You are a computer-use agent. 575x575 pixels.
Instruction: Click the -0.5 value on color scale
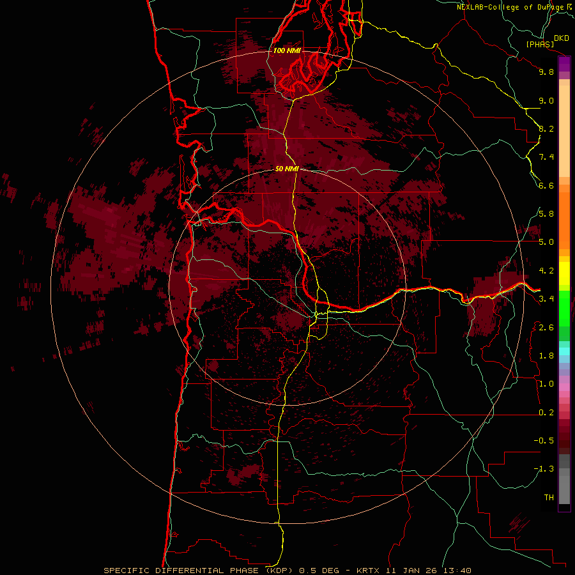pyautogui.click(x=544, y=440)
